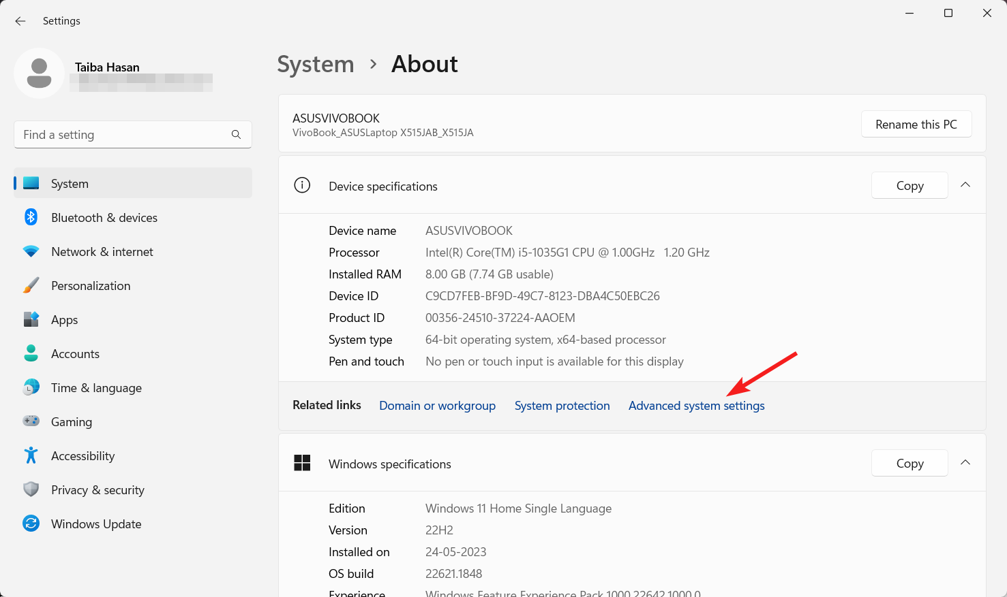Click the System monitor icon in sidebar
Viewport: 1007px width, 597px height.
[x=31, y=183]
